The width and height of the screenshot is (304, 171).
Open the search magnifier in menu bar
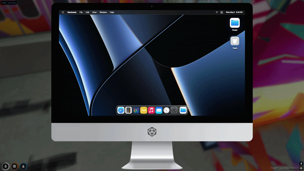tap(222, 12)
